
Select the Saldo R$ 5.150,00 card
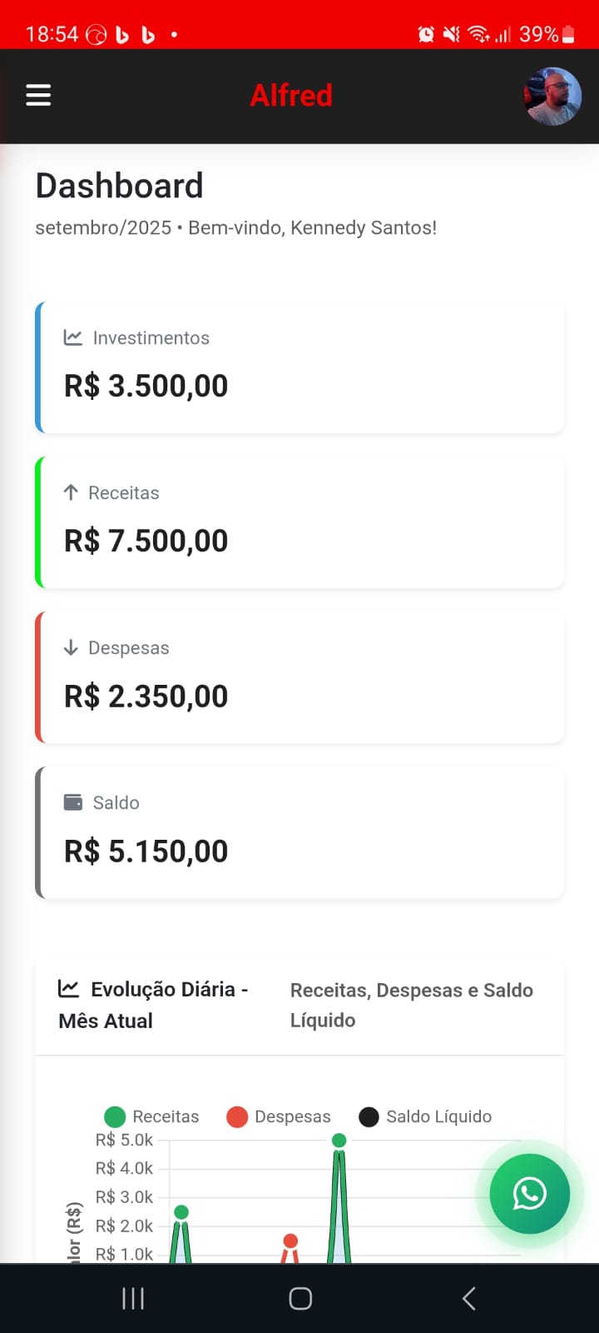[299, 832]
